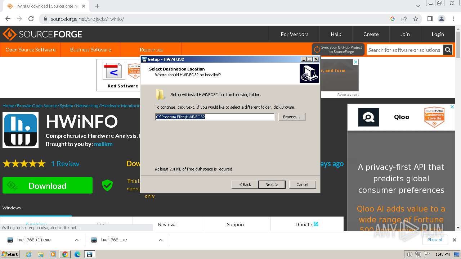Open Business Software menu
The width and height of the screenshot is (461, 259).
(91, 50)
